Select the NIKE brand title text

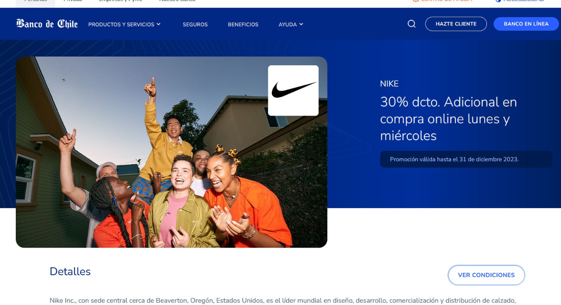(389, 84)
